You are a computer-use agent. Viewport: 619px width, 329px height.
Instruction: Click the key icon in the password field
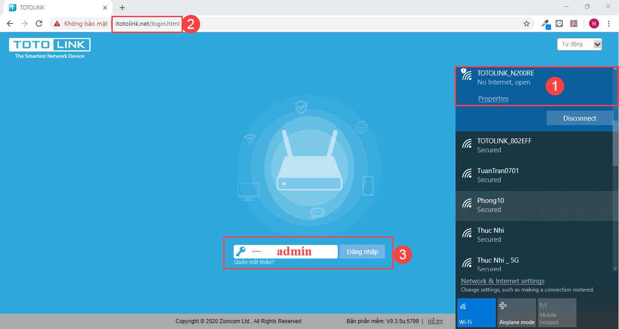coord(240,252)
